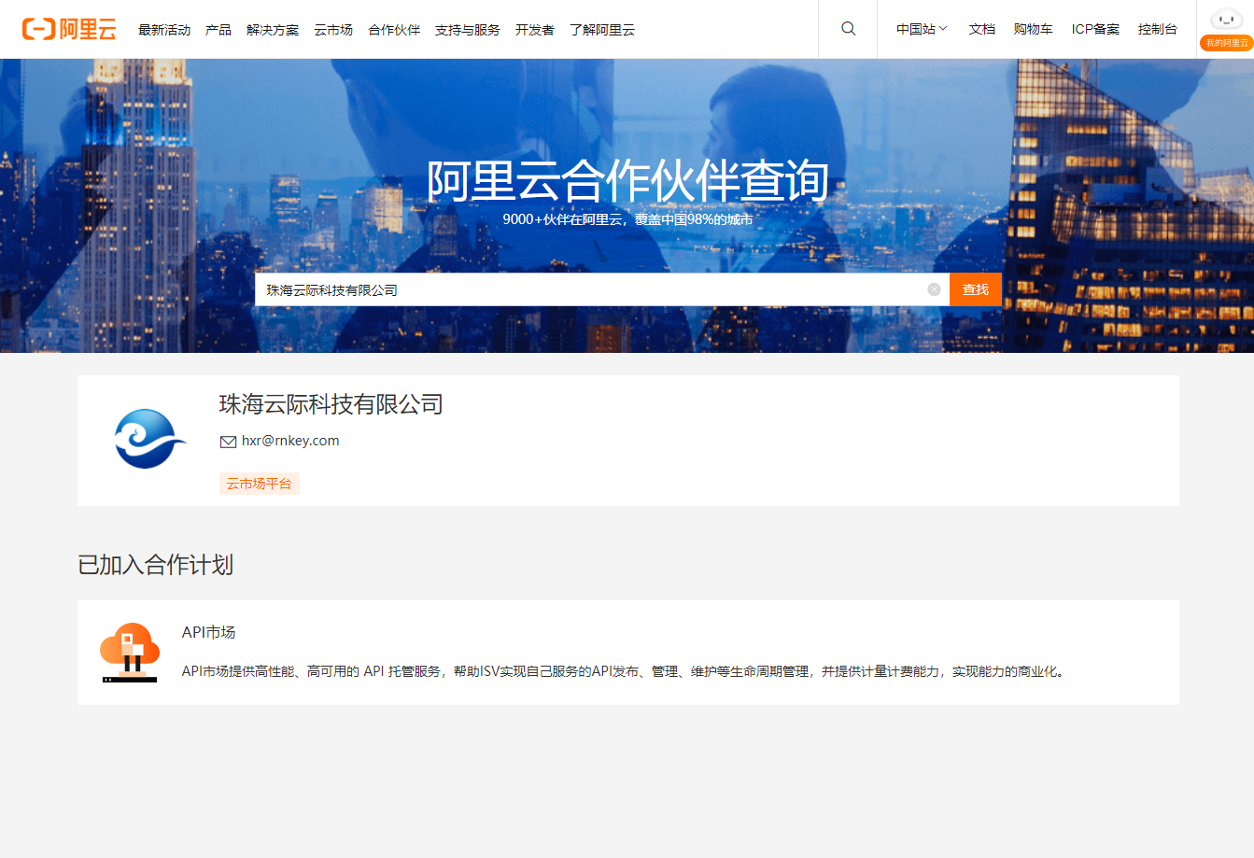Viewport: 1254px width, 858px height.
Task: Click the 阿里云合作伙伴查询 banner title
Action: click(627, 180)
